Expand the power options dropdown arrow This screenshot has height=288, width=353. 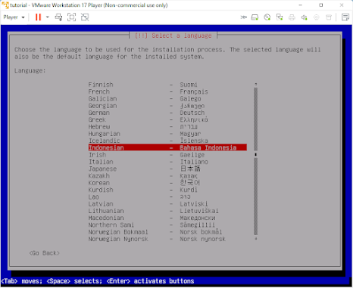point(48,17)
